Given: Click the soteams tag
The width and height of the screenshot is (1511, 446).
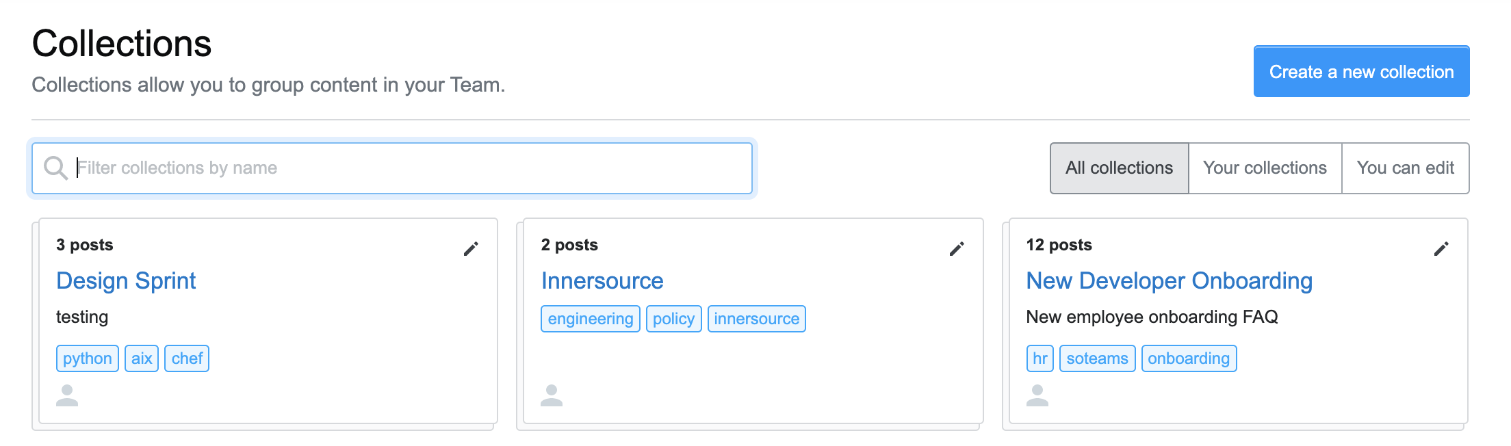Looking at the screenshot, I should pyautogui.click(x=1097, y=358).
